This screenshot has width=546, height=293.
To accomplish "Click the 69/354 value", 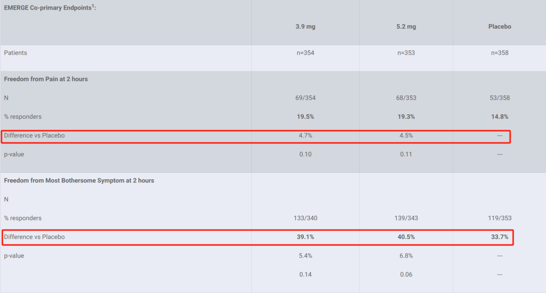I will pos(305,98).
